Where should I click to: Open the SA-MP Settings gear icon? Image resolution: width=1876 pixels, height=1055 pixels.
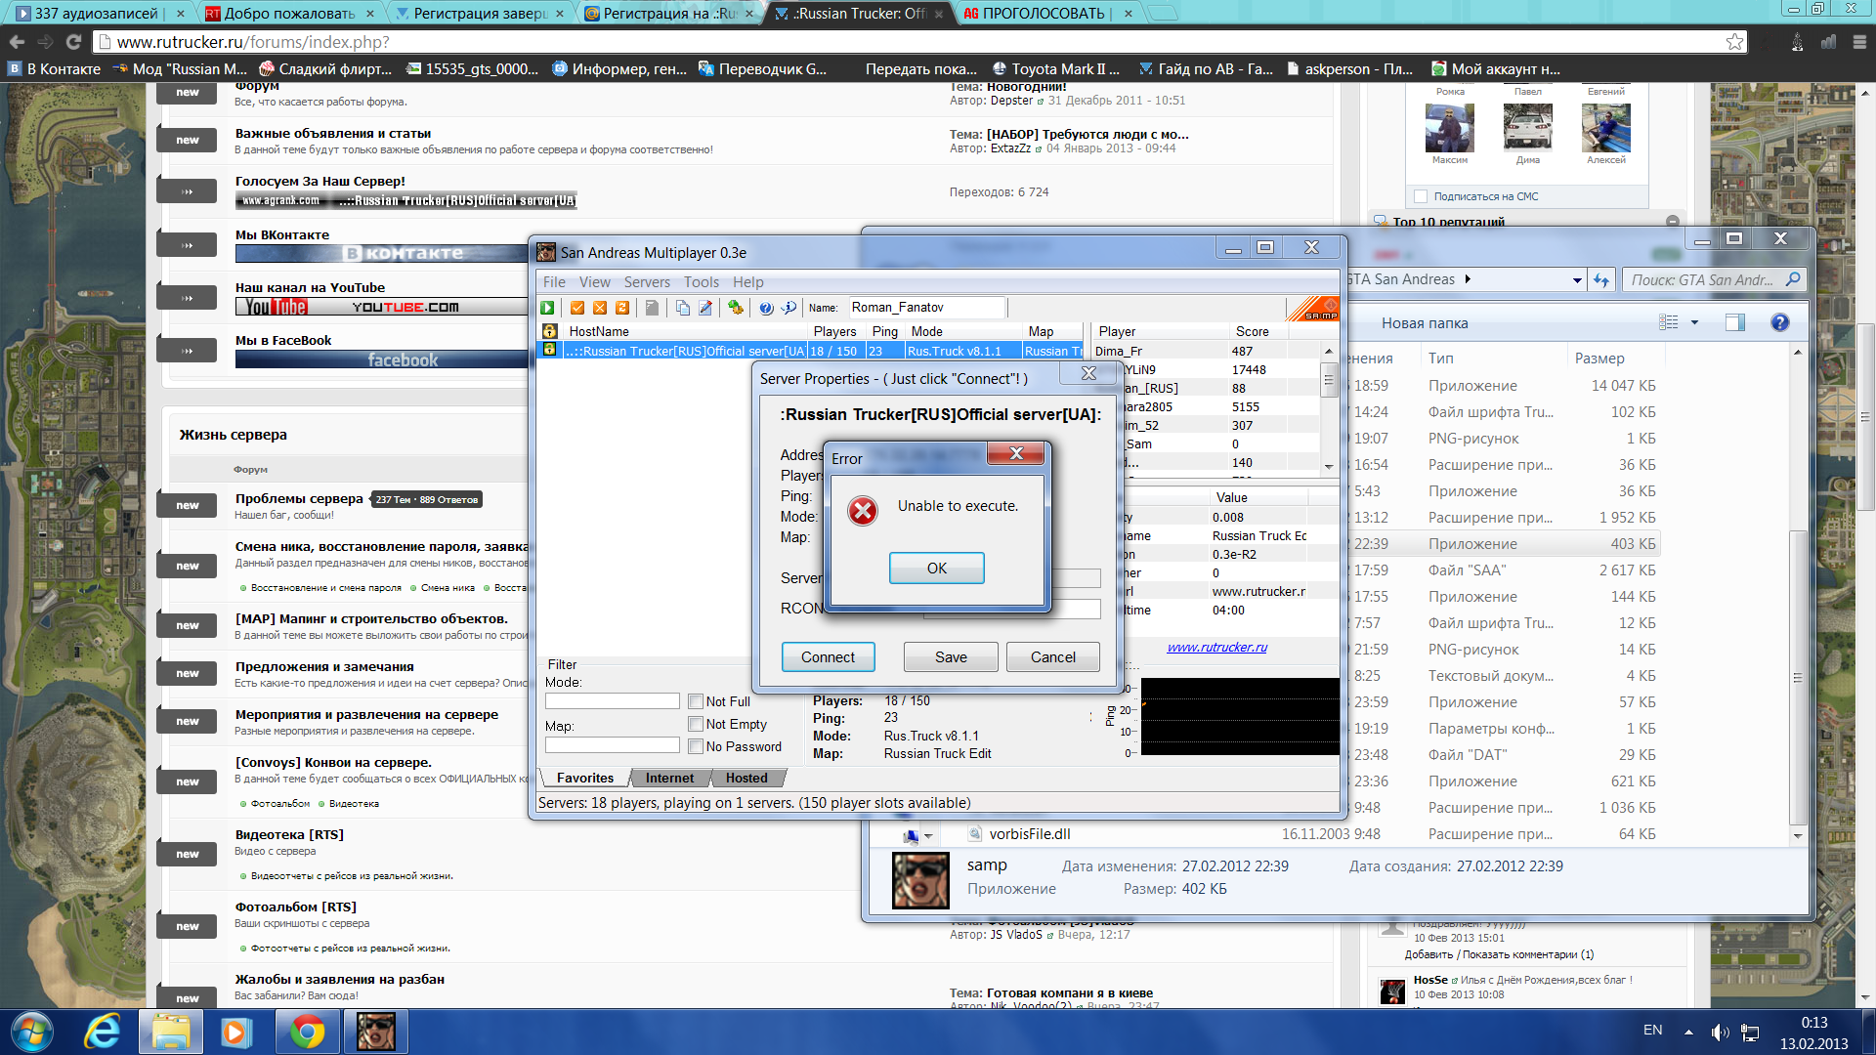(x=736, y=308)
